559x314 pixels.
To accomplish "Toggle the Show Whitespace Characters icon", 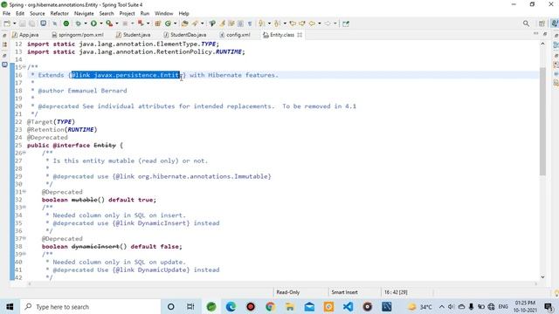I will 250,24.
